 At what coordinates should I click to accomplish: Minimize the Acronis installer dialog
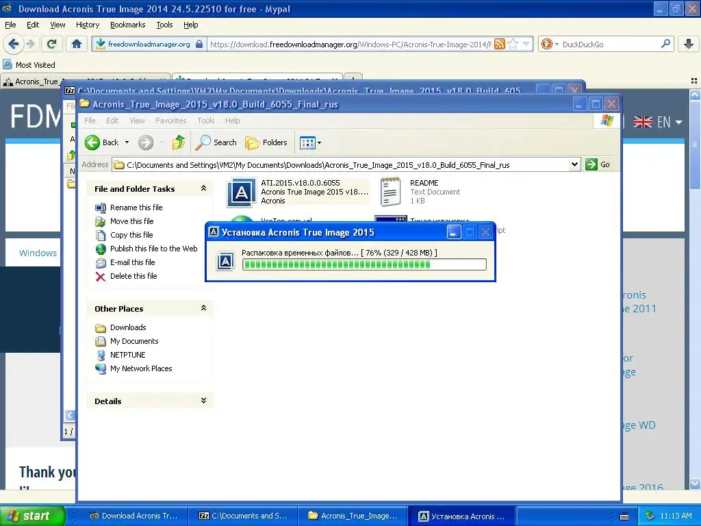click(453, 232)
